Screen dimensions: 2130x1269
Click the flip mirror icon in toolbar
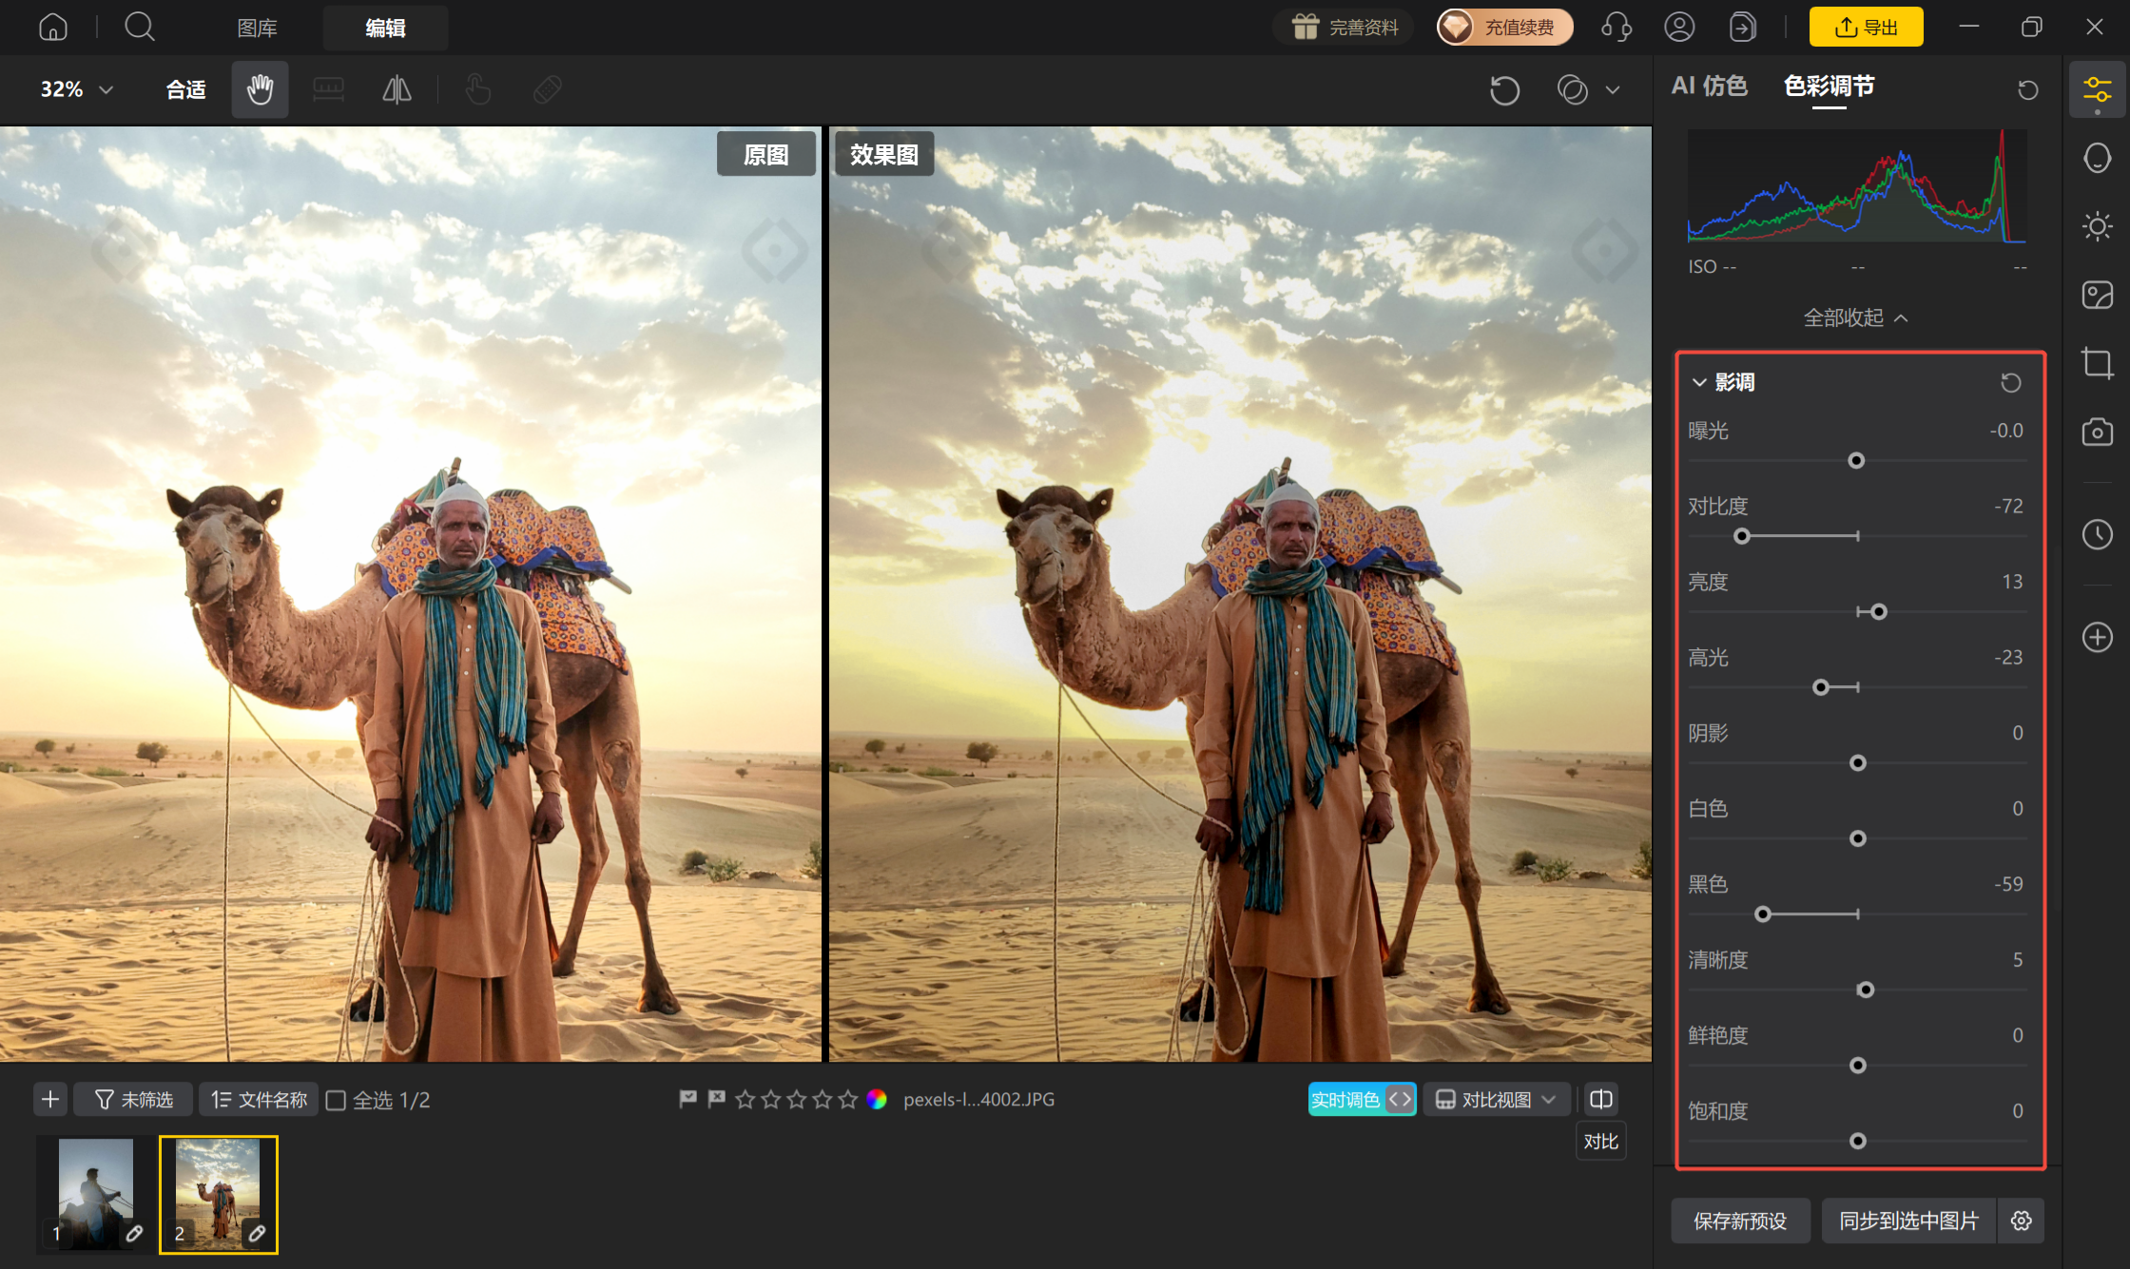(x=397, y=89)
